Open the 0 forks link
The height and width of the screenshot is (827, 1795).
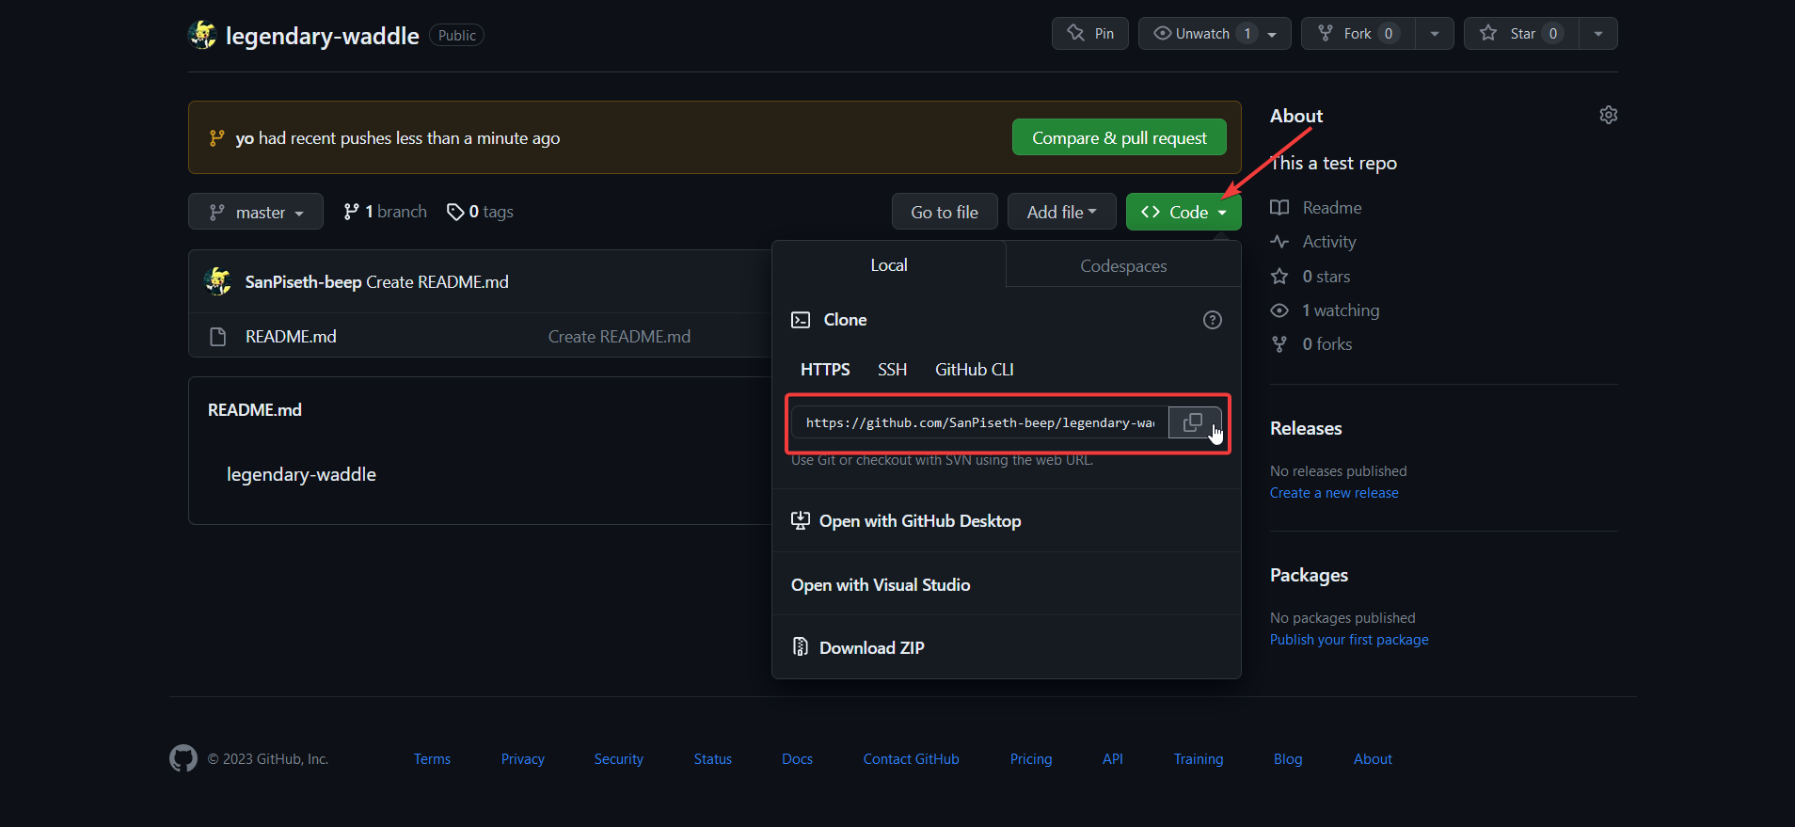click(1327, 344)
